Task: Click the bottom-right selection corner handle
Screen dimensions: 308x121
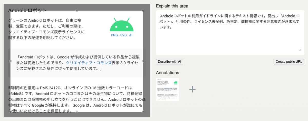Action: pos(143,111)
